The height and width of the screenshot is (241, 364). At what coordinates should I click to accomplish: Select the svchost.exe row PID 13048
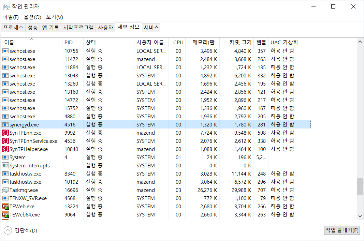pyautogui.click(x=156, y=76)
